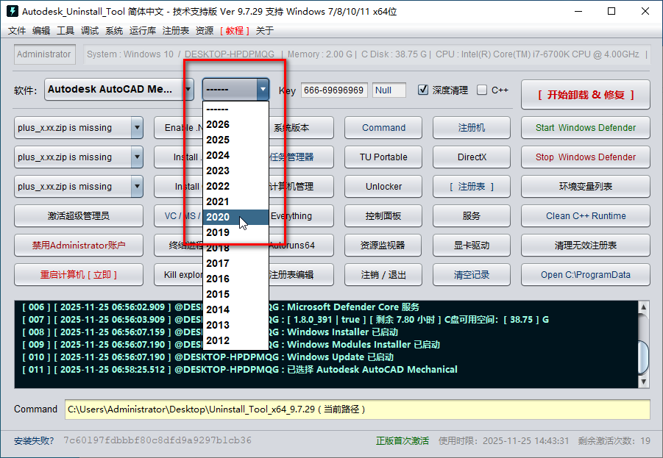
Task: Open the 注册表 menu
Action: pos(175,30)
